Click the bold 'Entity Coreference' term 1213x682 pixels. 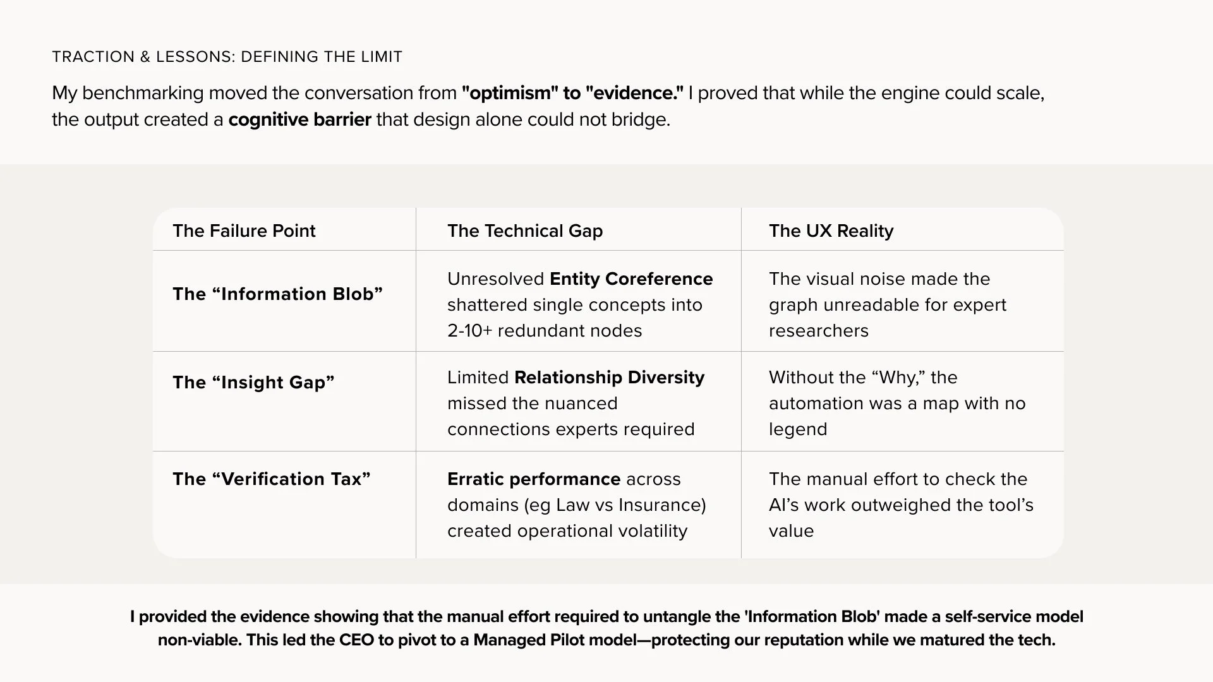tap(631, 278)
